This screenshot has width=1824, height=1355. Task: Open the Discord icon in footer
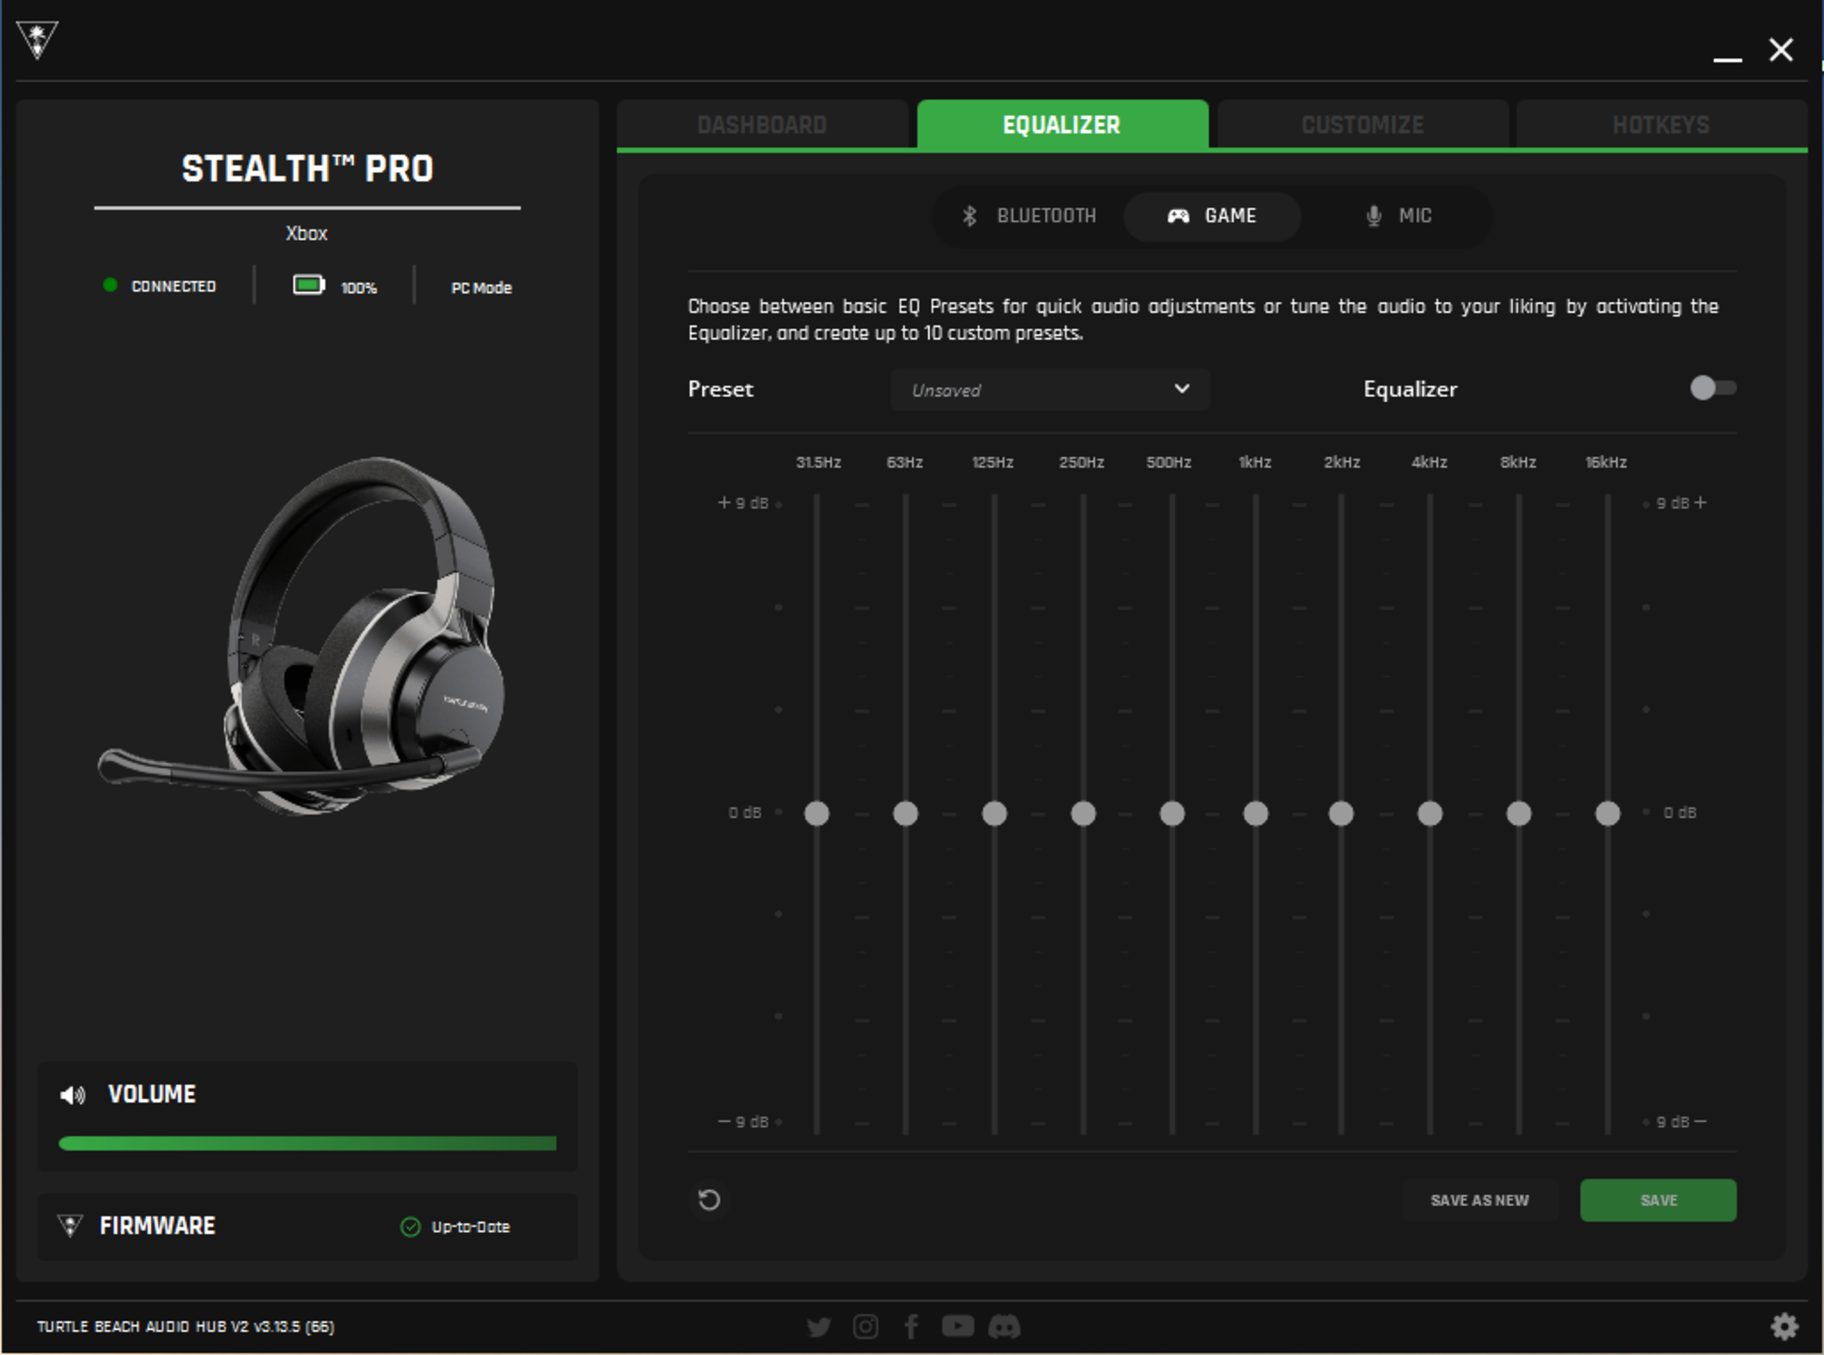coord(1004,1326)
